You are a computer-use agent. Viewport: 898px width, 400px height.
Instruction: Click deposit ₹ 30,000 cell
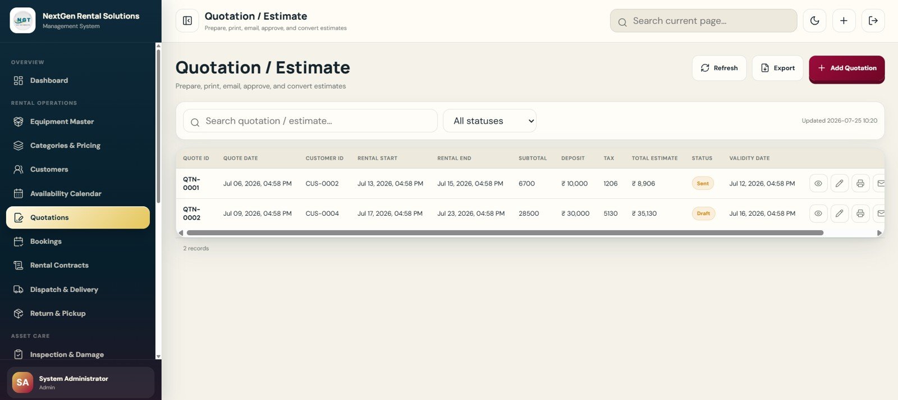click(x=575, y=213)
